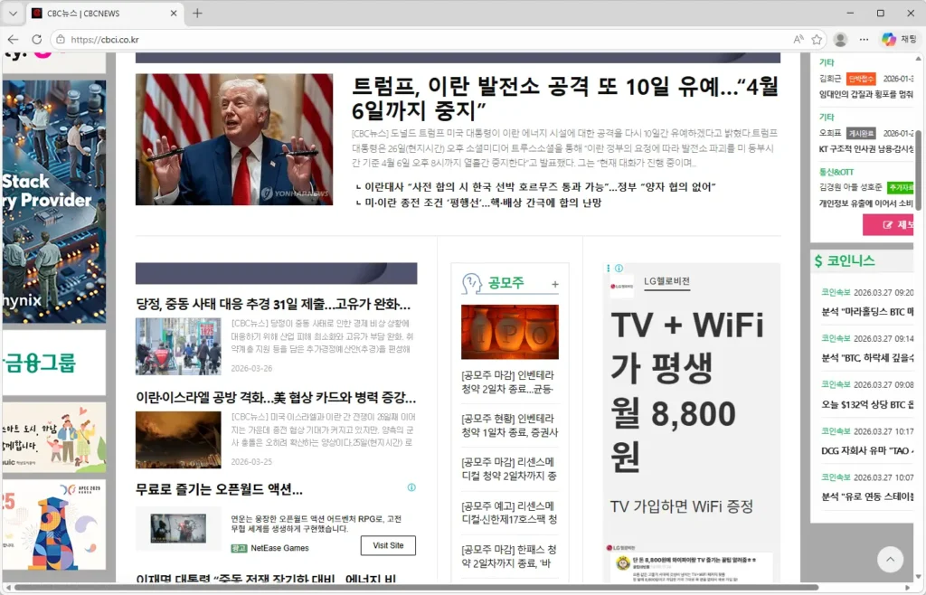Click the LG헬로비전 ad options dots icon

click(x=609, y=268)
